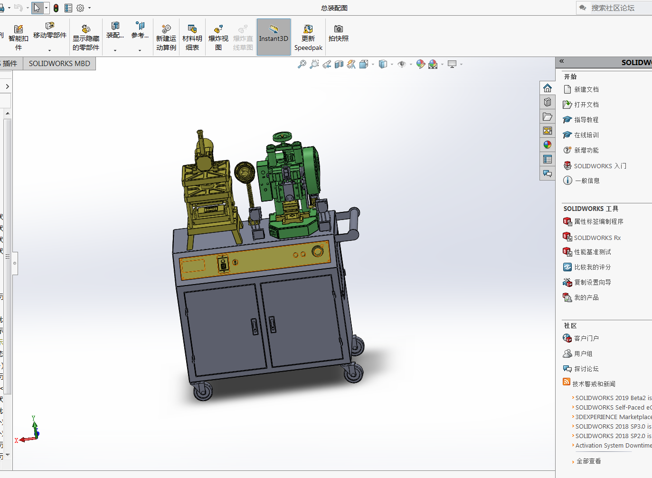Switch to the SOLIDWORKS MBD tab
The width and height of the screenshot is (652, 478).
59,64
